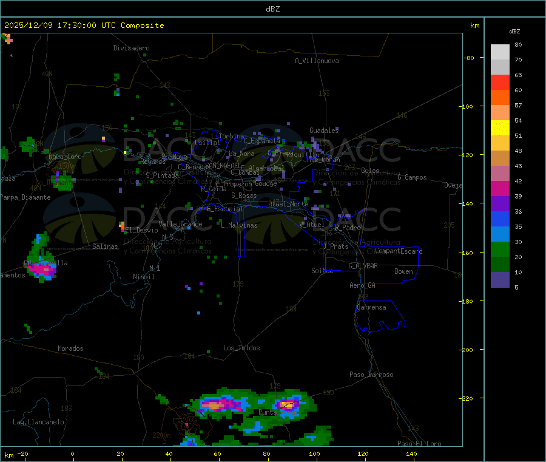Image resolution: width=546 pixels, height=462 pixels.
Task: Click the dBZ title at the top
Action: tap(272, 9)
